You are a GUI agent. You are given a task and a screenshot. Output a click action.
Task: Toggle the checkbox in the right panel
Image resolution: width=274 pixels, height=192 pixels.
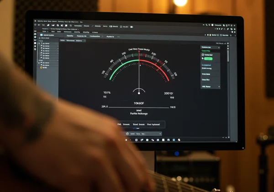click(x=203, y=54)
